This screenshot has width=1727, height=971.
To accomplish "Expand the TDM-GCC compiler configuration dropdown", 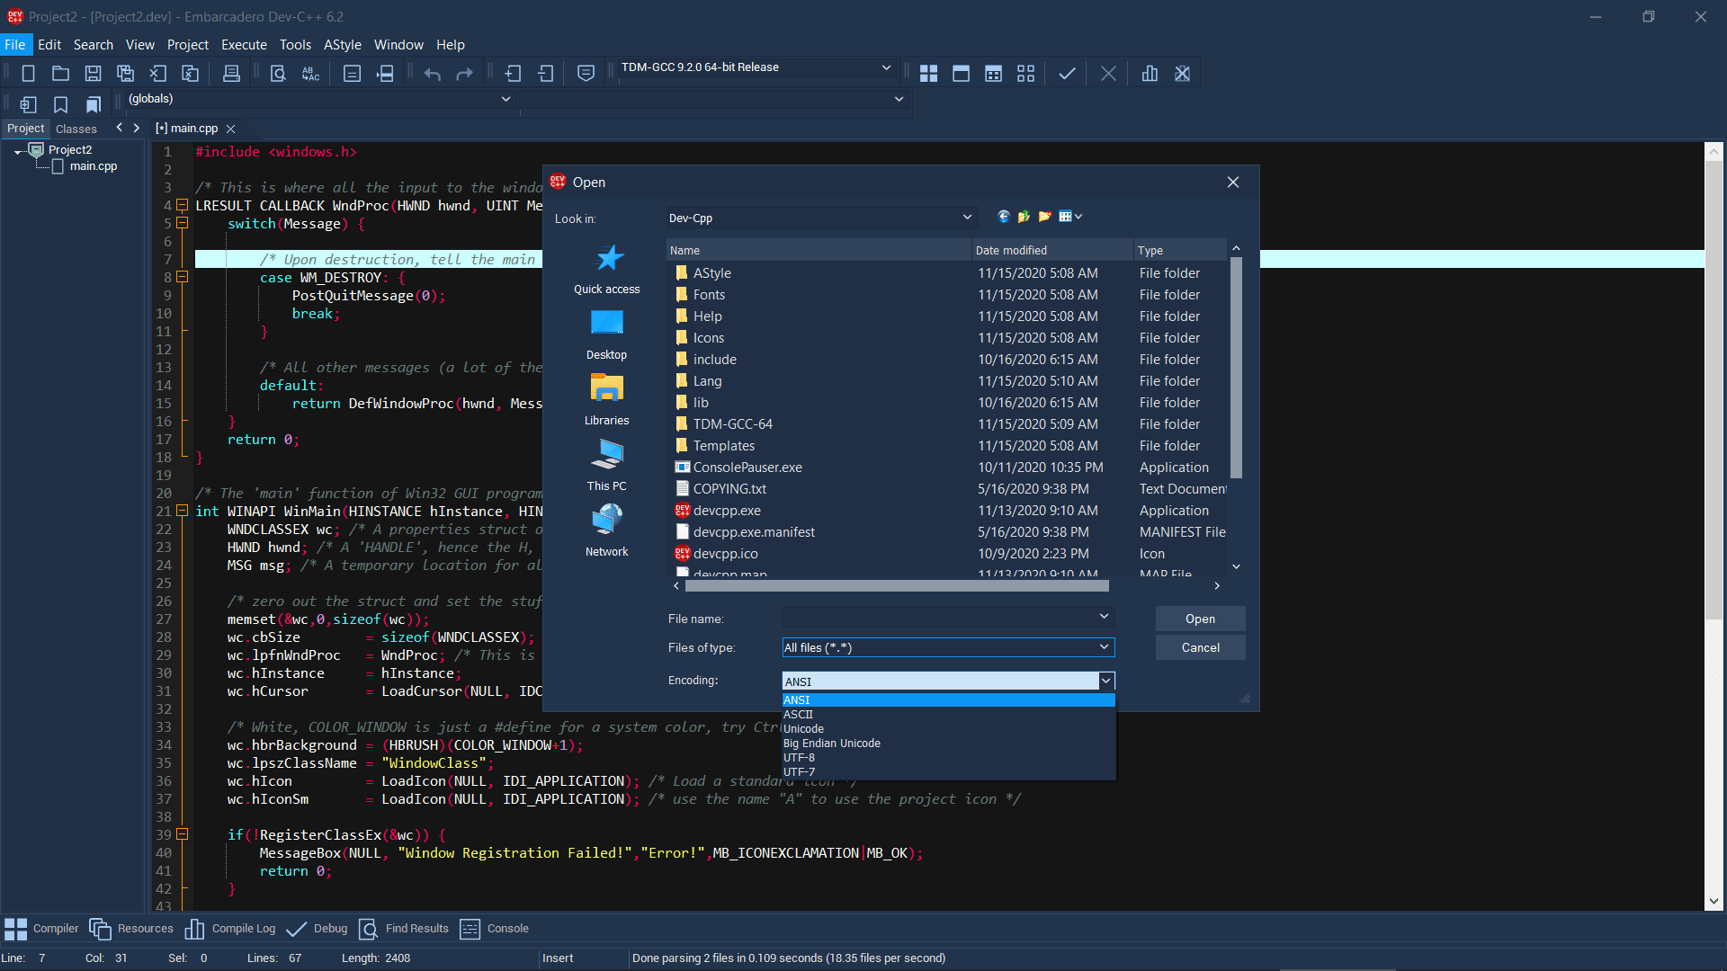I will pos(885,67).
